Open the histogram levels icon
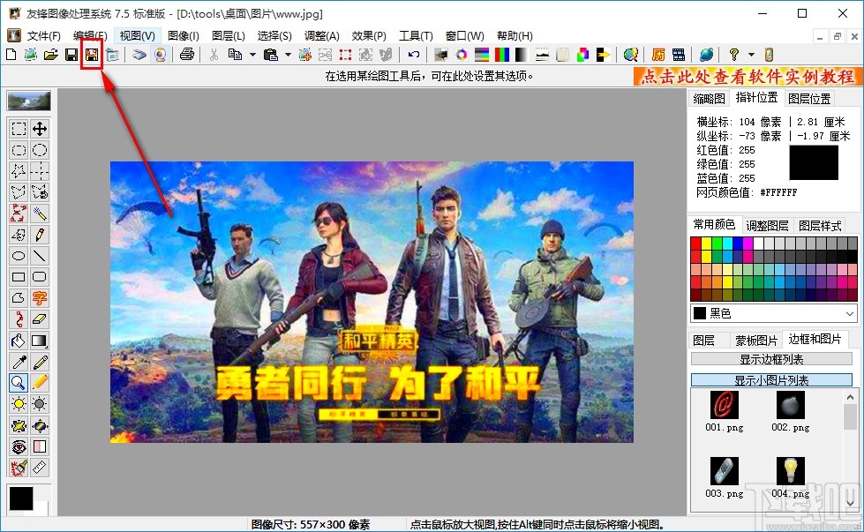This screenshot has height=532, width=864. point(542,55)
